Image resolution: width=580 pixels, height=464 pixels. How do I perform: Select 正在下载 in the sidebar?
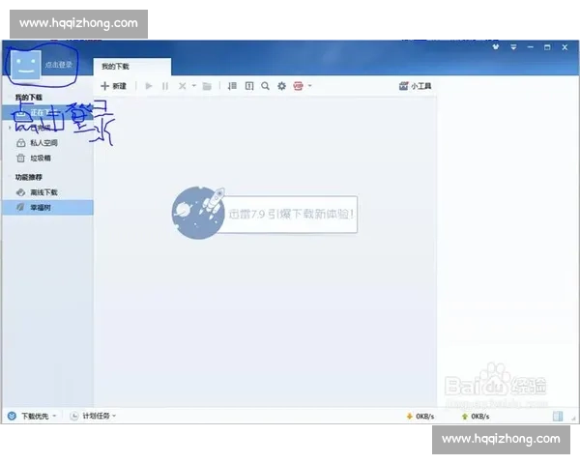[x=47, y=112]
